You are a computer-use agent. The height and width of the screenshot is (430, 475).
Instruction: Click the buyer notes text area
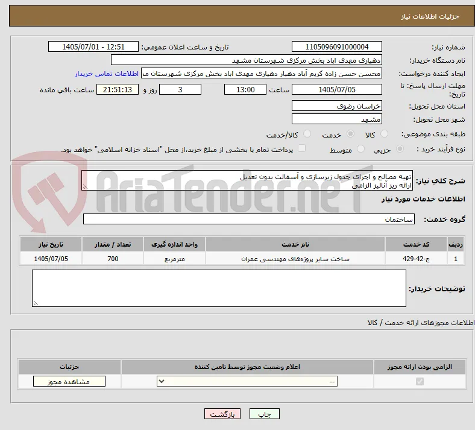tap(219, 288)
